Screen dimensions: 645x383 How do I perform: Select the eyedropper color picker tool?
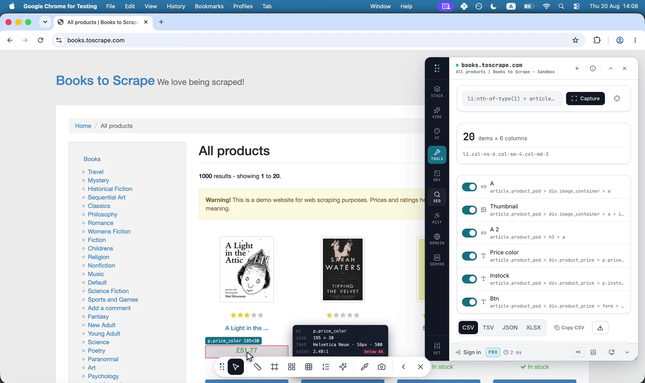tap(364, 367)
